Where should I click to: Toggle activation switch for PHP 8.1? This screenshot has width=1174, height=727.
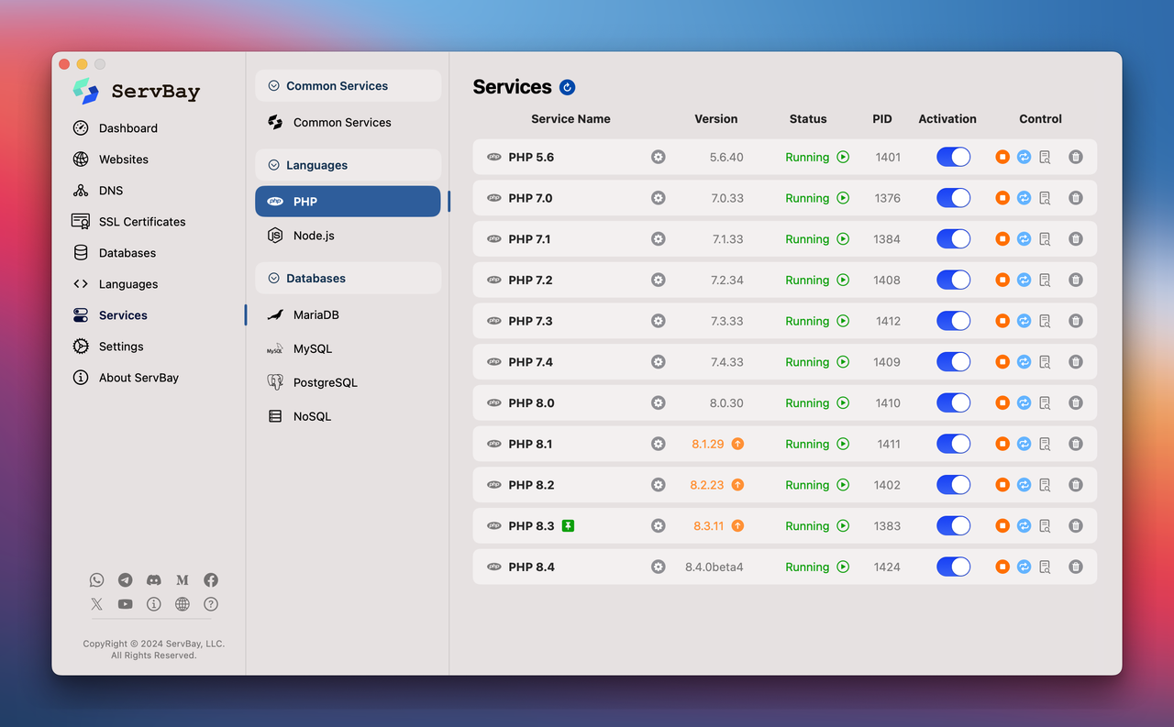point(953,444)
